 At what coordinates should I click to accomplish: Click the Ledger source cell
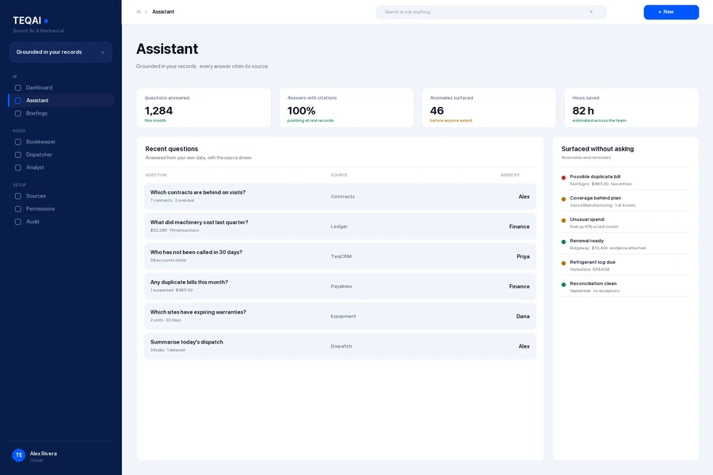339,226
